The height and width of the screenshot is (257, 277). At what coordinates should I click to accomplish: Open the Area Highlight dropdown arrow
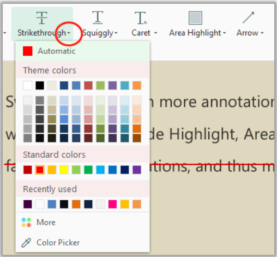pos(225,33)
